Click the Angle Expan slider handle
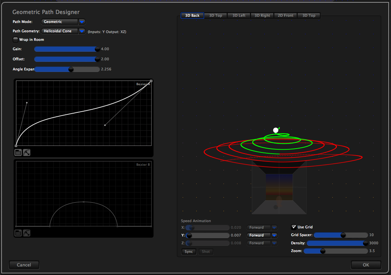This screenshot has height=275, width=391. point(71,69)
